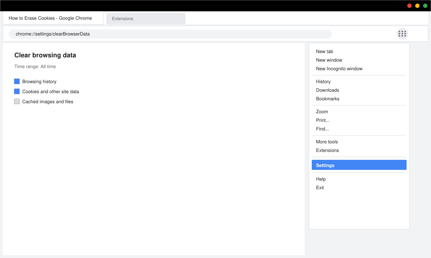Uncheck the Browsing history checkbox
This screenshot has width=431, height=258.
click(17, 81)
